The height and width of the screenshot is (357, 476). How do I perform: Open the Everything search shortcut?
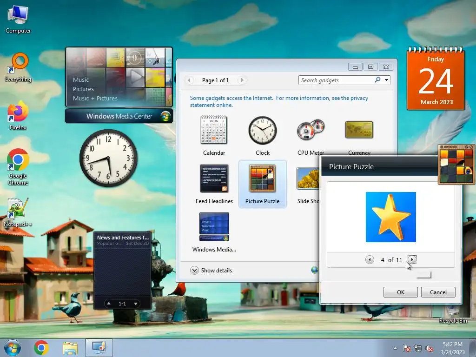[18, 67]
